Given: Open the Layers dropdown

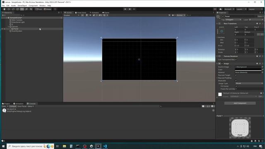Looking at the screenshot, I should point(241,9).
